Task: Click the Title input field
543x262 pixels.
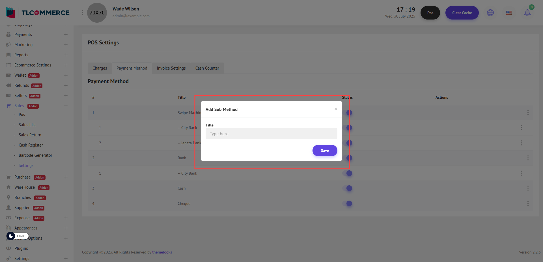Action: [271, 134]
